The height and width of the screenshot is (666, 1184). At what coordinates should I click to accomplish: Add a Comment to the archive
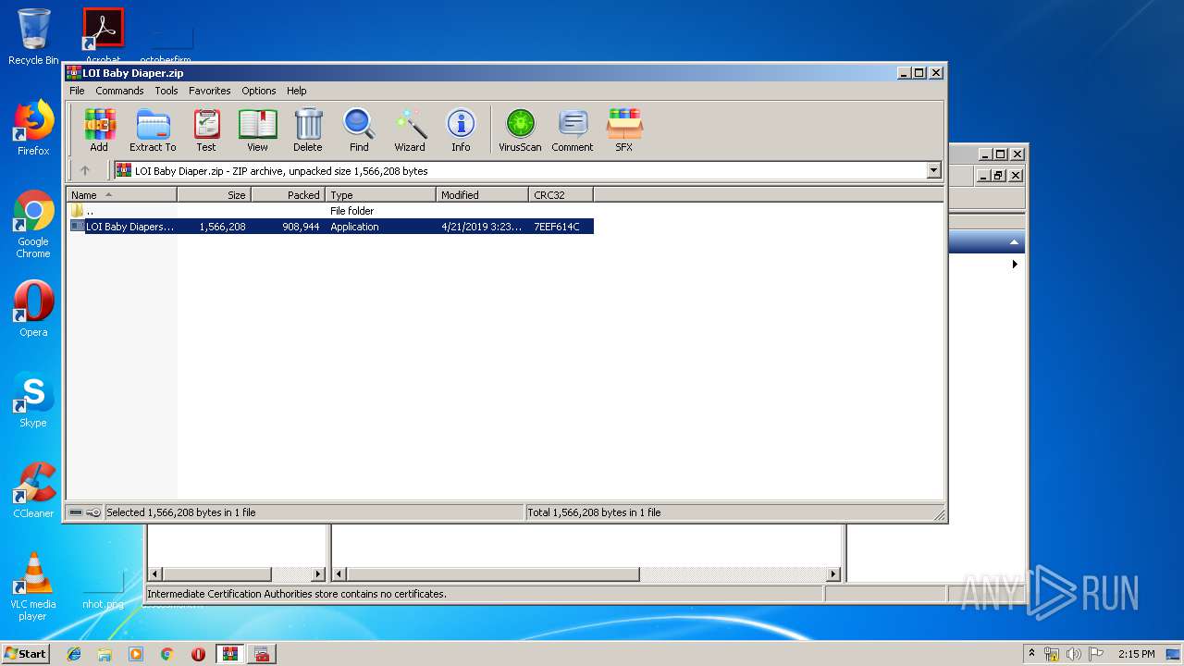(x=573, y=130)
